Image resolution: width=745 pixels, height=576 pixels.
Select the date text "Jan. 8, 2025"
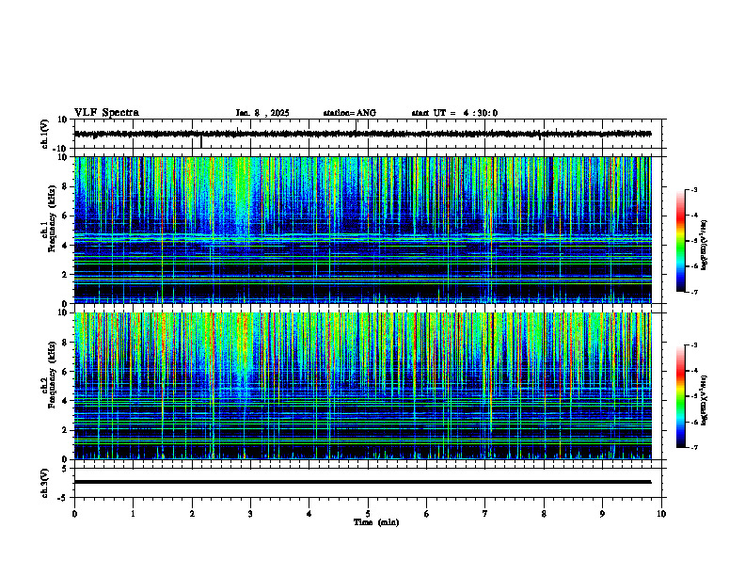point(262,113)
